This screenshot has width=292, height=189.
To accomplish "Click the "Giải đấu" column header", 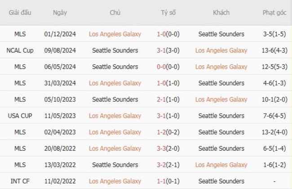I will tap(20, 13).
